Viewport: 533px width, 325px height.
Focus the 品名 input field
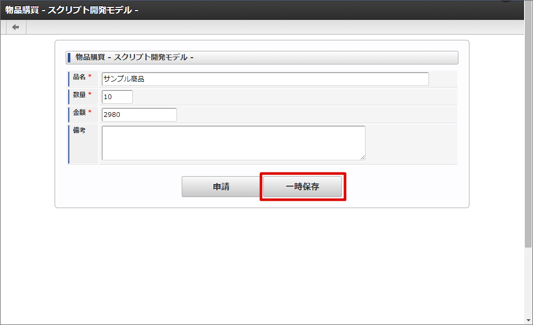pos(265,79)
